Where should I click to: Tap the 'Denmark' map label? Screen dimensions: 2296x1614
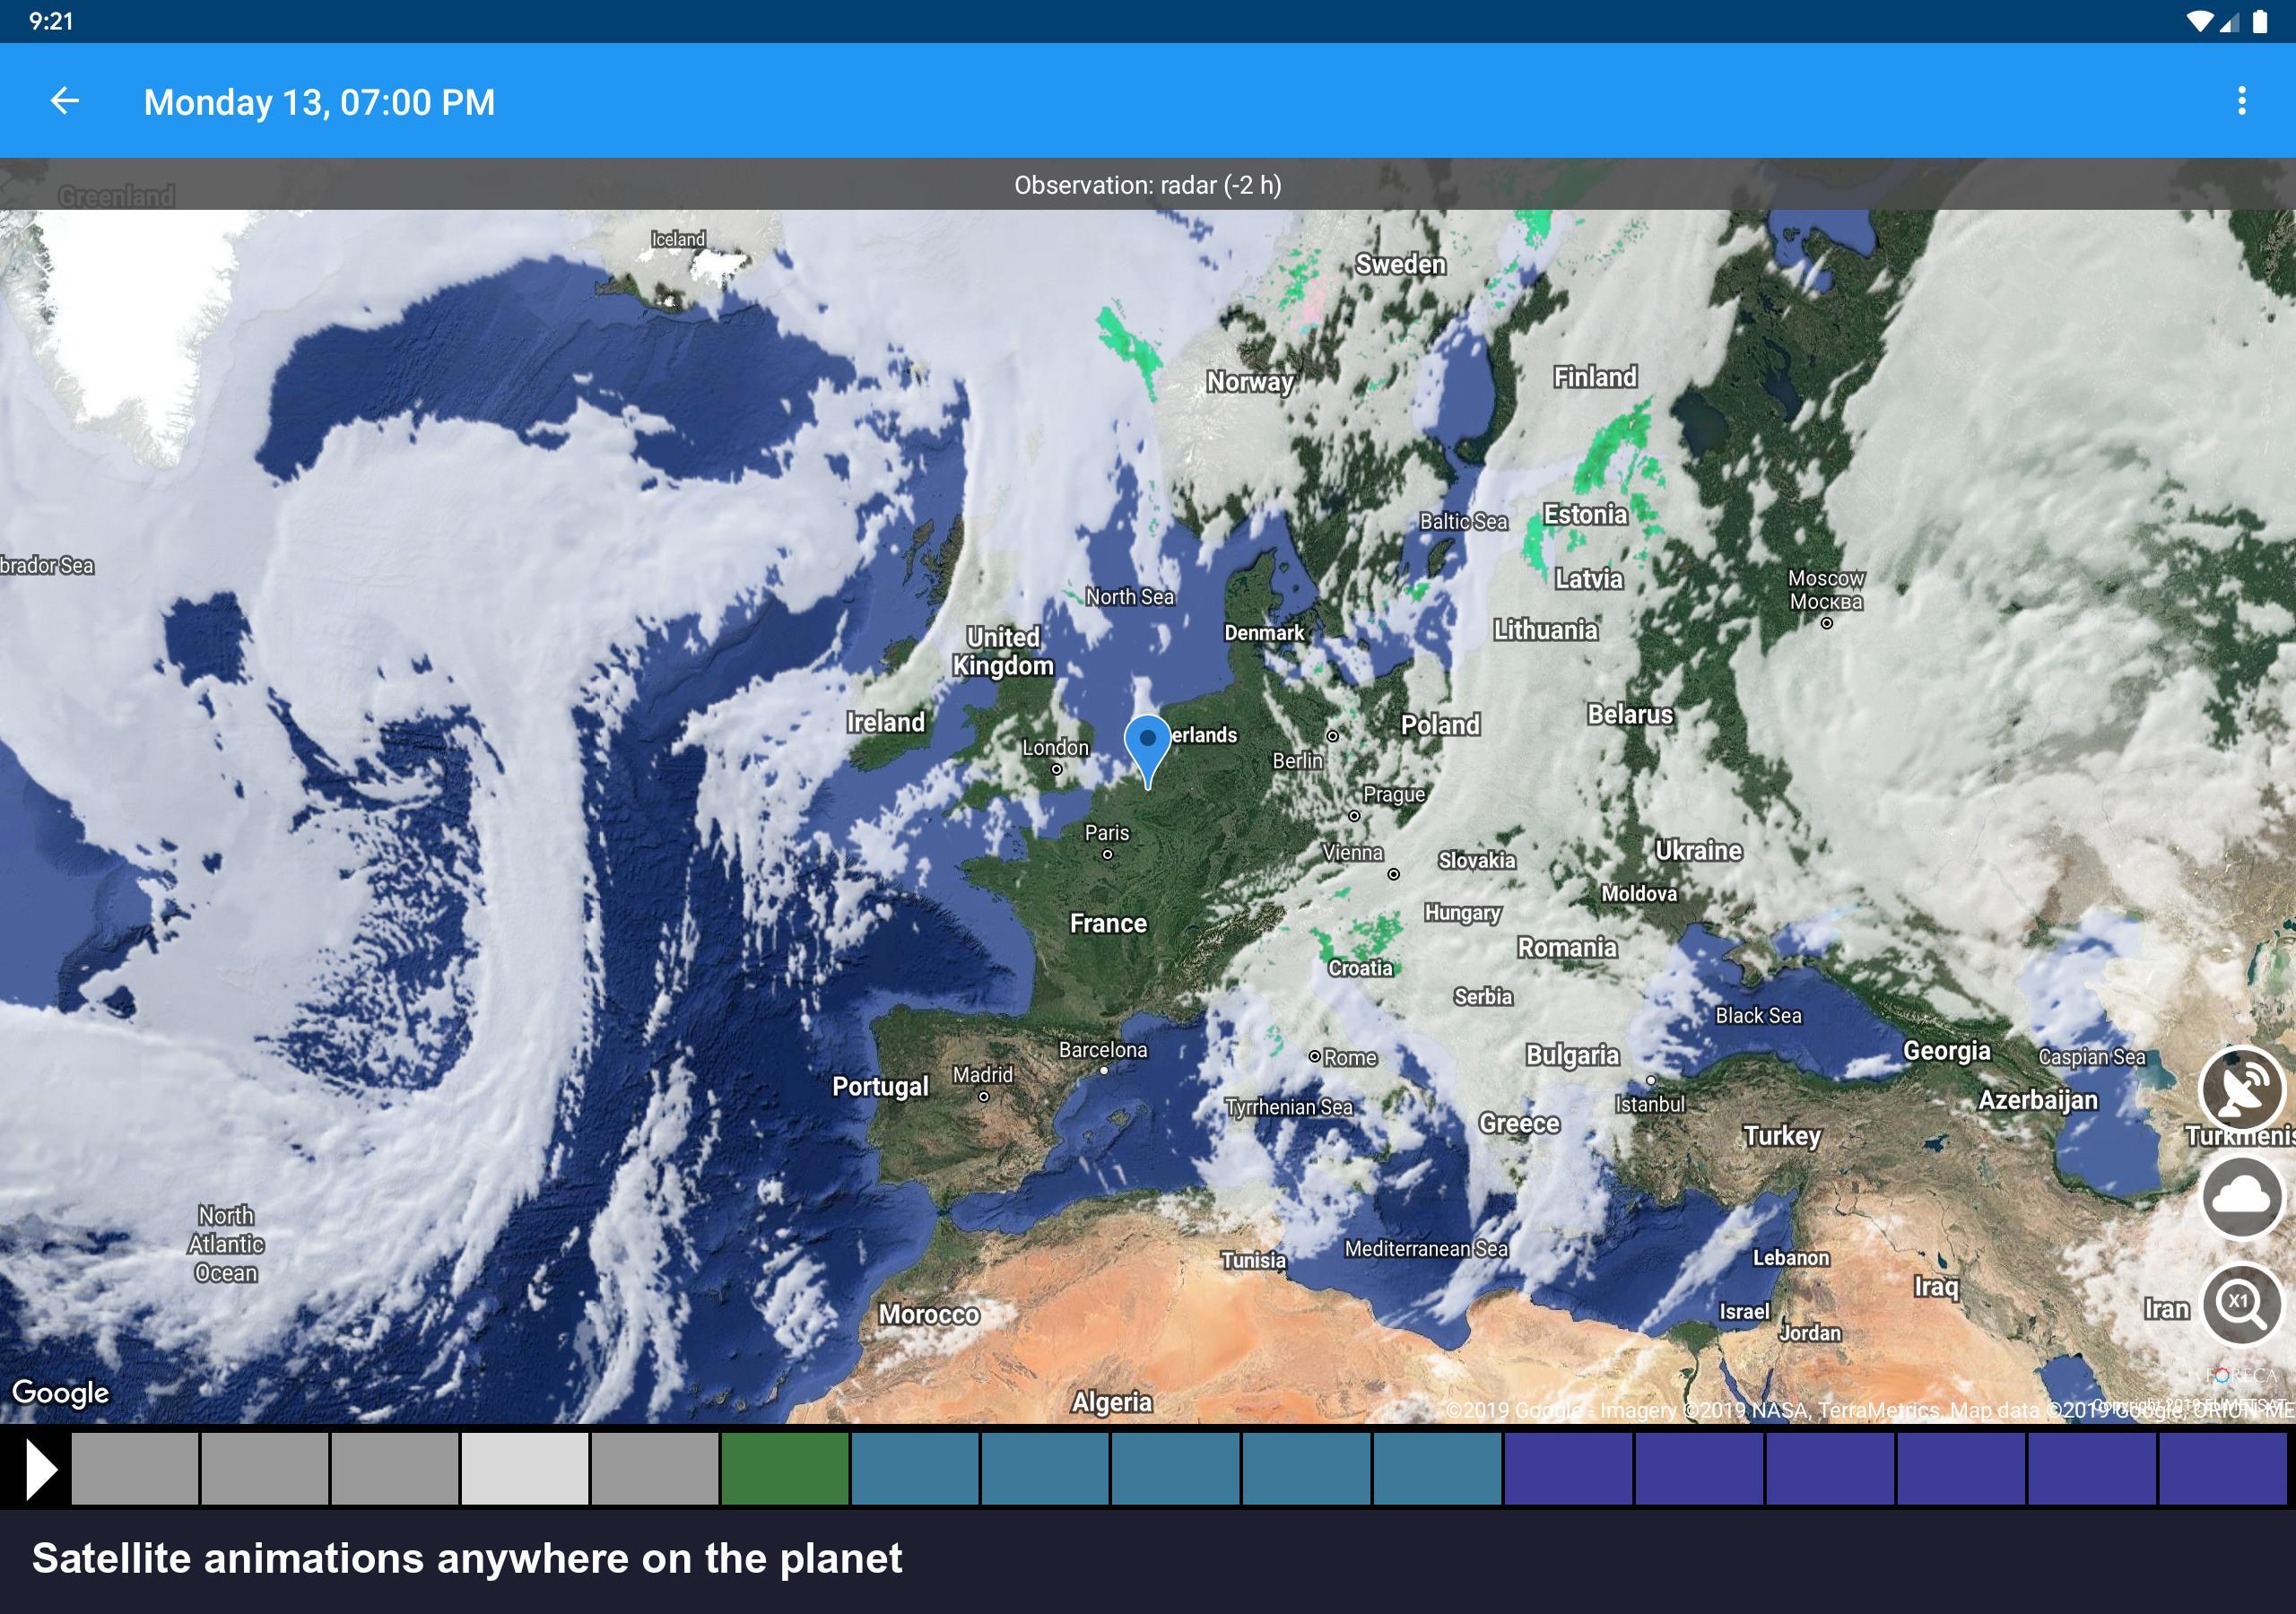[1264, 633]
